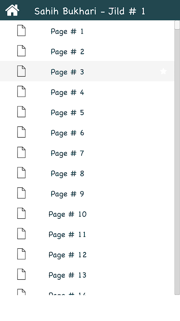
Task: Click the document icon beside Page # 12
Action: pyautogui.click(x=21, y=254)
